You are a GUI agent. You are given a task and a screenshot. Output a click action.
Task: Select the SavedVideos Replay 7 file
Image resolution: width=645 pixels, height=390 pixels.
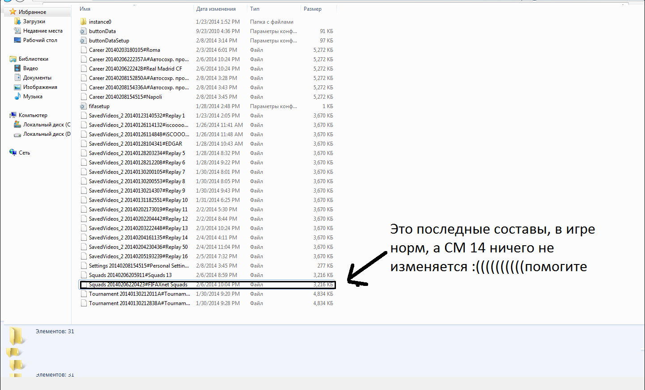click(x=137, y=172)
